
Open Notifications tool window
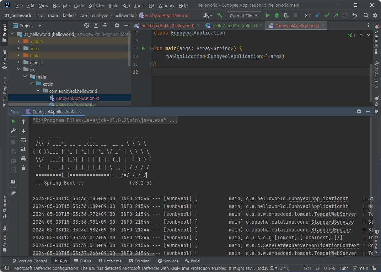[377, 39]
